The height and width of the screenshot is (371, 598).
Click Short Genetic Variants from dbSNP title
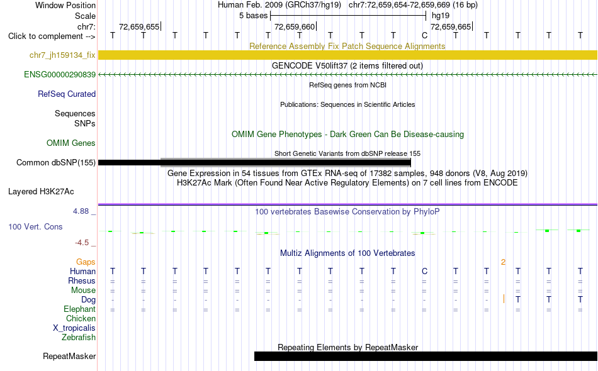click(x=347, y=154)
